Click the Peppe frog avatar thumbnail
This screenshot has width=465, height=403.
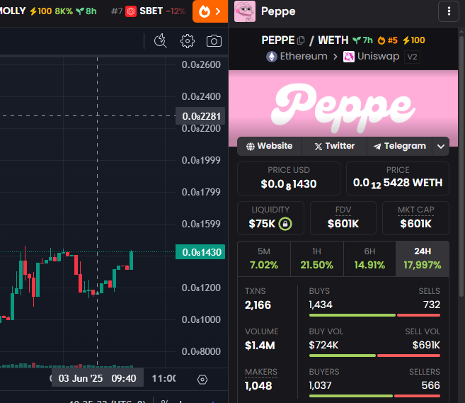tap(245, 11)
